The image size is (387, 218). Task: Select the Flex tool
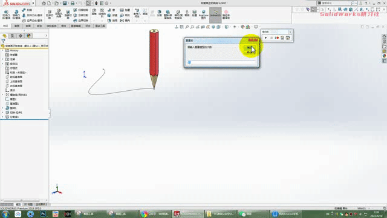[x=187, y=13]
